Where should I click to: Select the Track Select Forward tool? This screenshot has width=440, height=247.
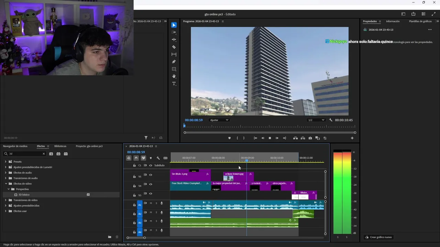click(174, 32)
